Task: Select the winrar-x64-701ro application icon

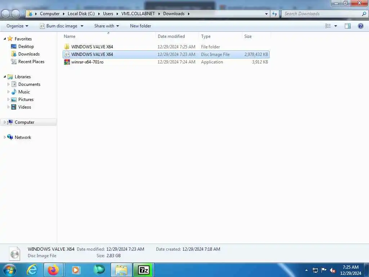Action: pyautogui.click(x=67, y=62)
